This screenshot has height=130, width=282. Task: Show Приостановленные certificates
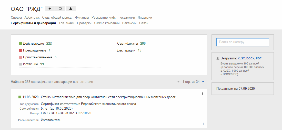tap(37, 57)
